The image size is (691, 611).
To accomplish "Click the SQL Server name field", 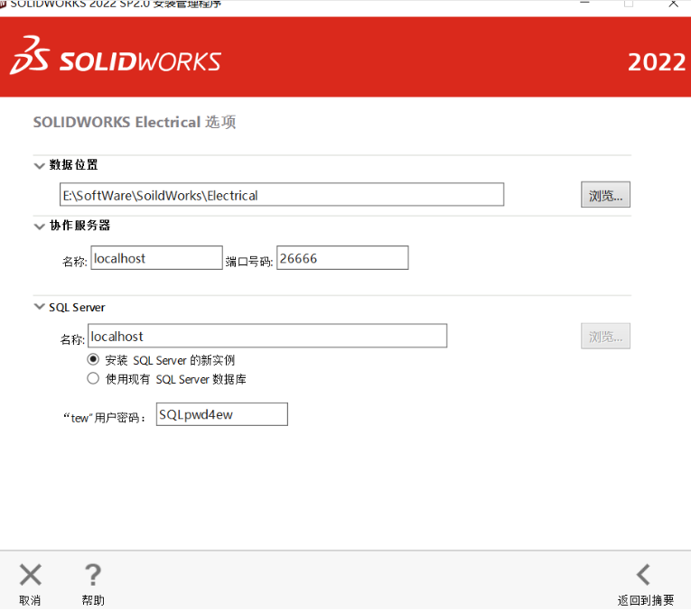I will click(267, 336).
